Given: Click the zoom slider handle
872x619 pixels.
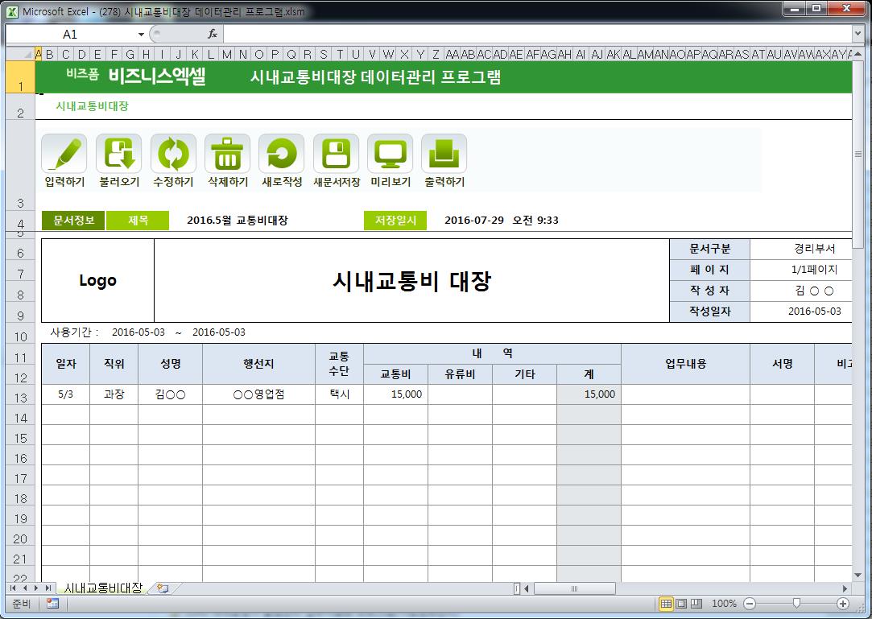Looking at the screenshot, I should pyautogui.click(x=796, y=604).
